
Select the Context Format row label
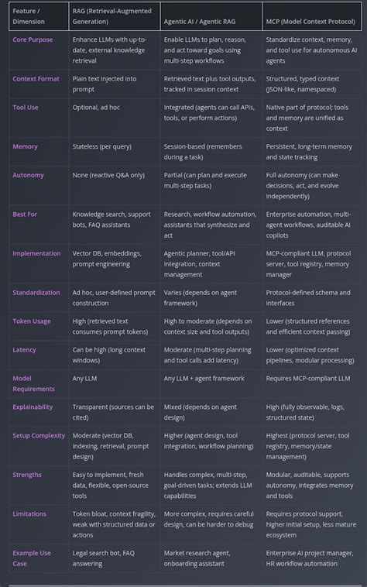point(36,79)
